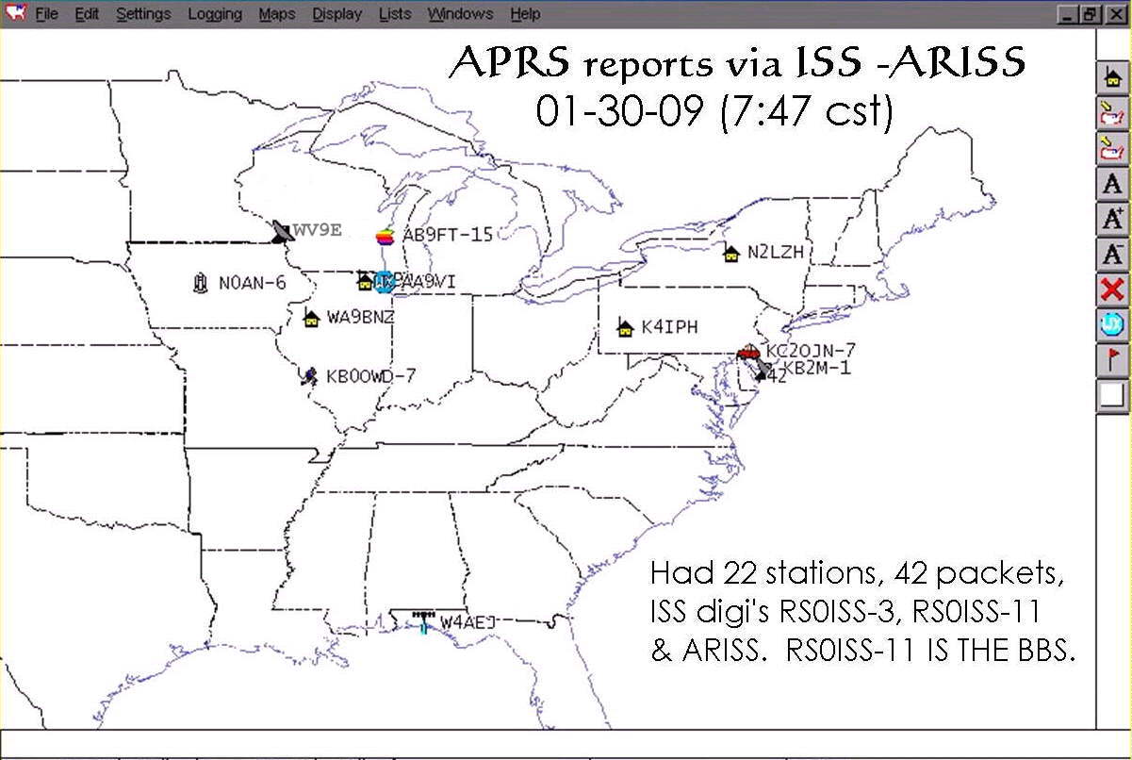Viewport: 1132px width, 760px height.
Task: Open the Display menu
Action: click(336, 14)
